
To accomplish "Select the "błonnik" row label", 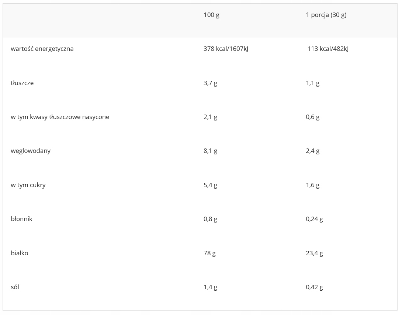I will point(21,219).
